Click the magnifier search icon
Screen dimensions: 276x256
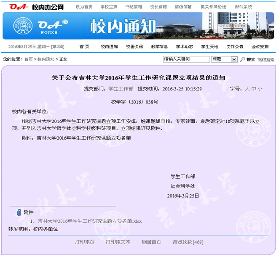[x=242, y=59]
